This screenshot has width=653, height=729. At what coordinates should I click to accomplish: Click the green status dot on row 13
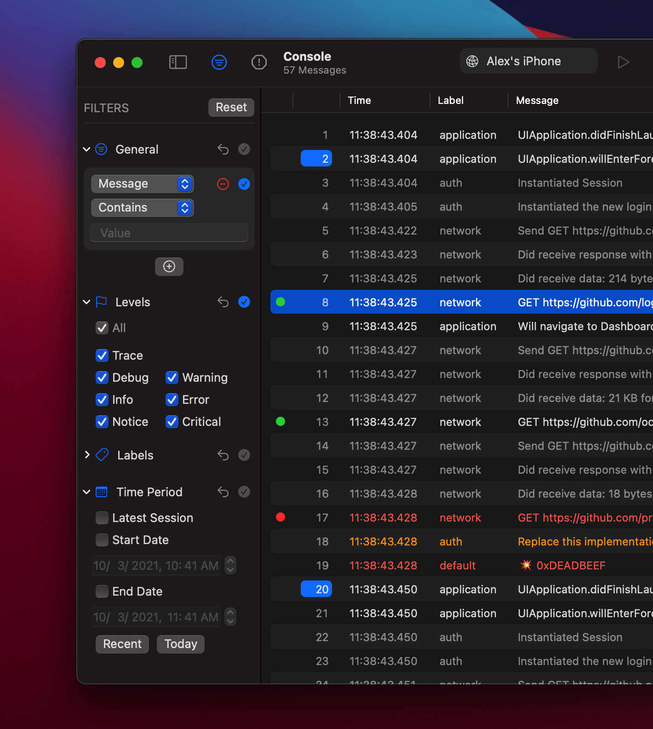coord(281,421)
